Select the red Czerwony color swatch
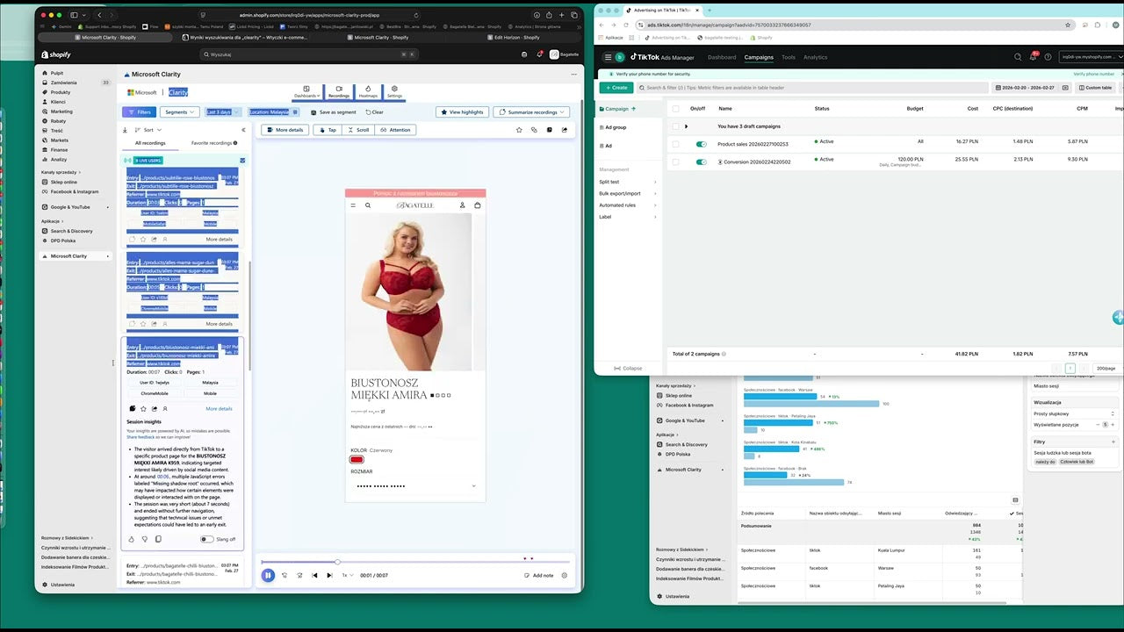1124x632 pixels. pos(357,459)
